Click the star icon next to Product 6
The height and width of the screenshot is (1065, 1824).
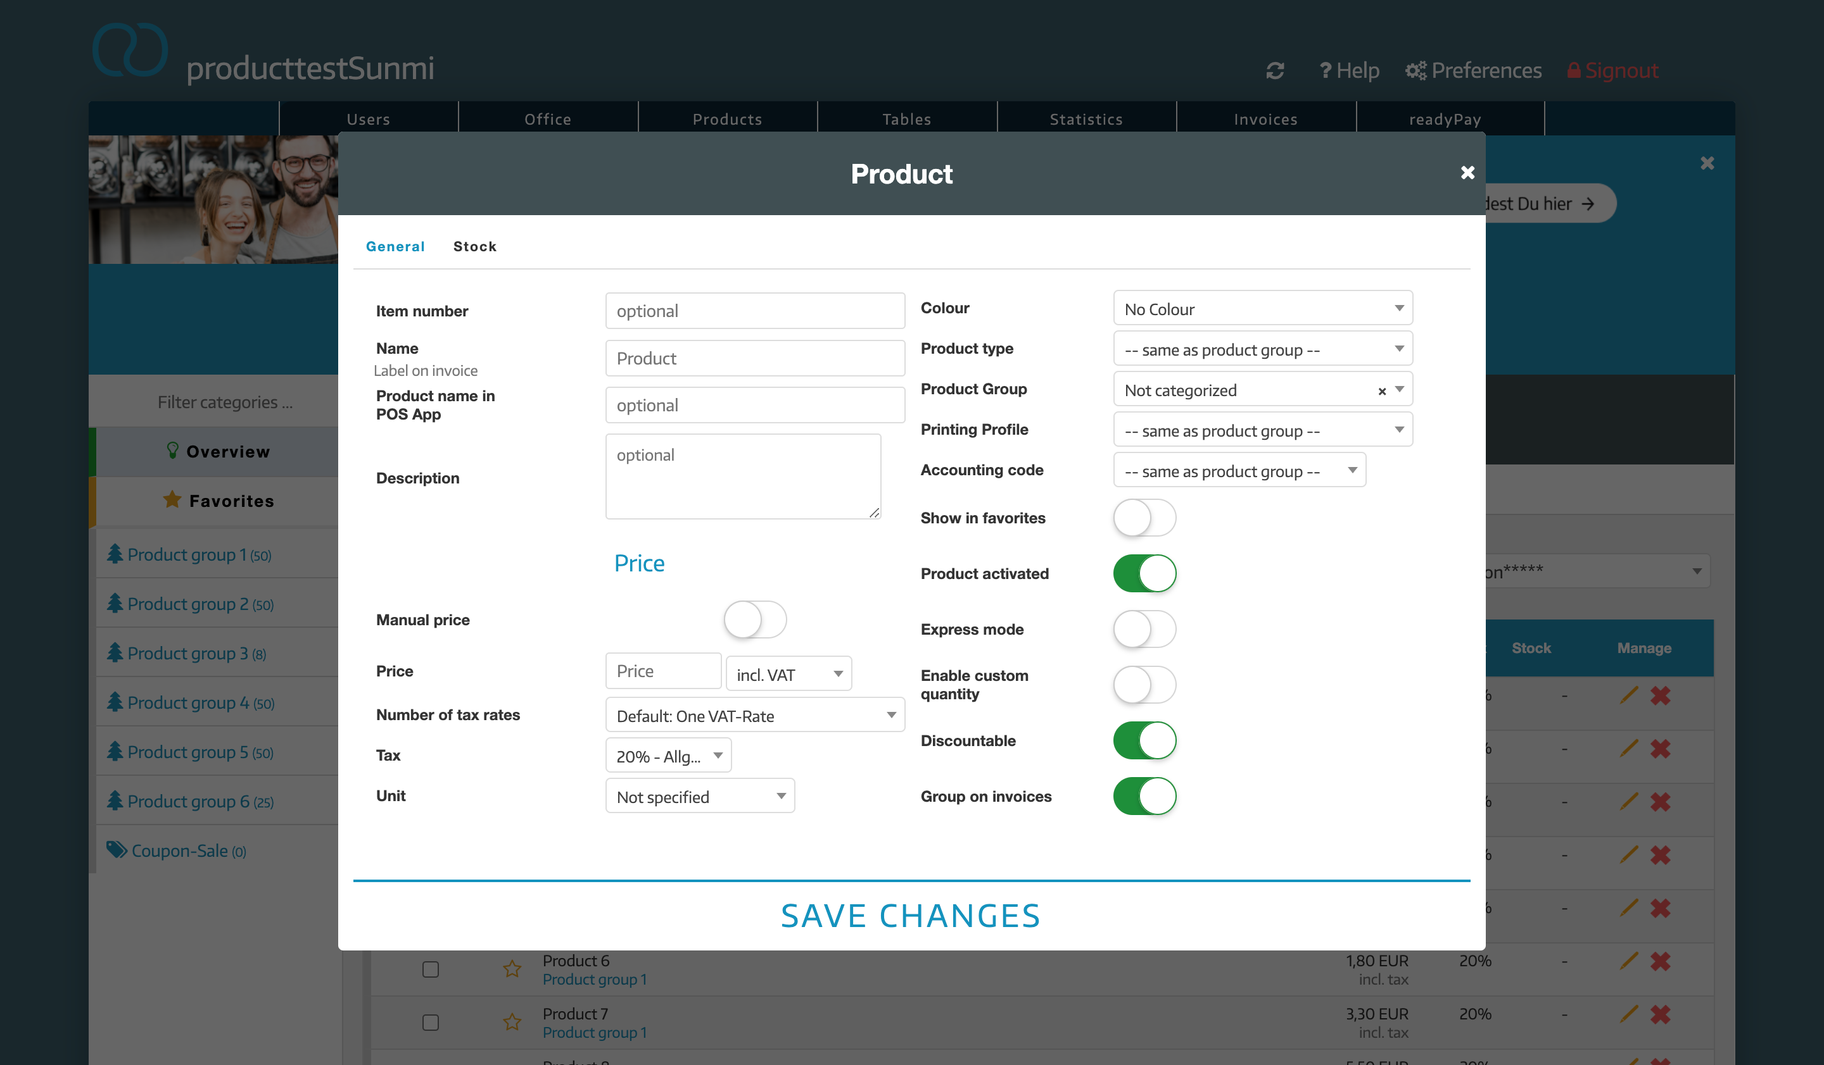(512, 969)
